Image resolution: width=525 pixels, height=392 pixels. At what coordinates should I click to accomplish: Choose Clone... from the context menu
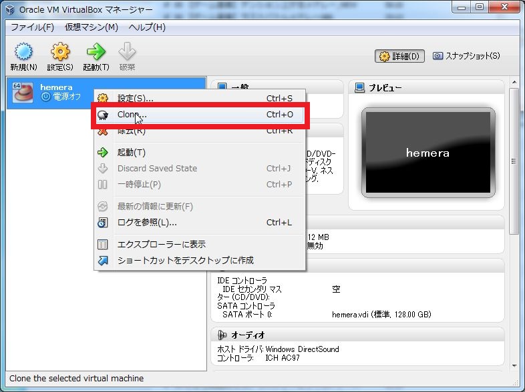tap(200, 115)
